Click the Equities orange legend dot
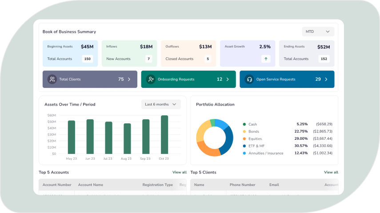Viewport: 380px width, 213px height. (244, 139)
